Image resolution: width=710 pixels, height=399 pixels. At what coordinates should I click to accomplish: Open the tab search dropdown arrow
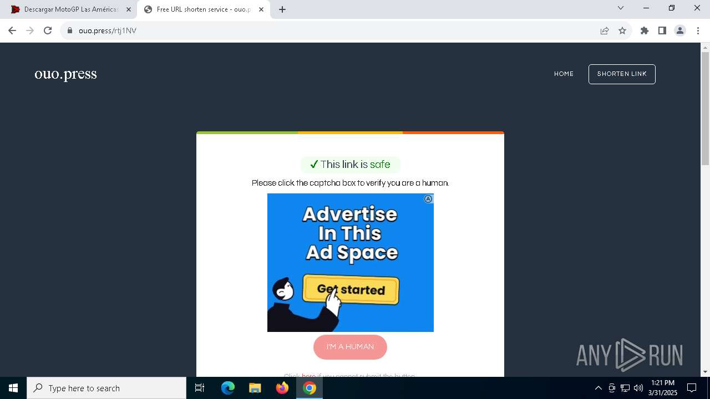(621, 8)
